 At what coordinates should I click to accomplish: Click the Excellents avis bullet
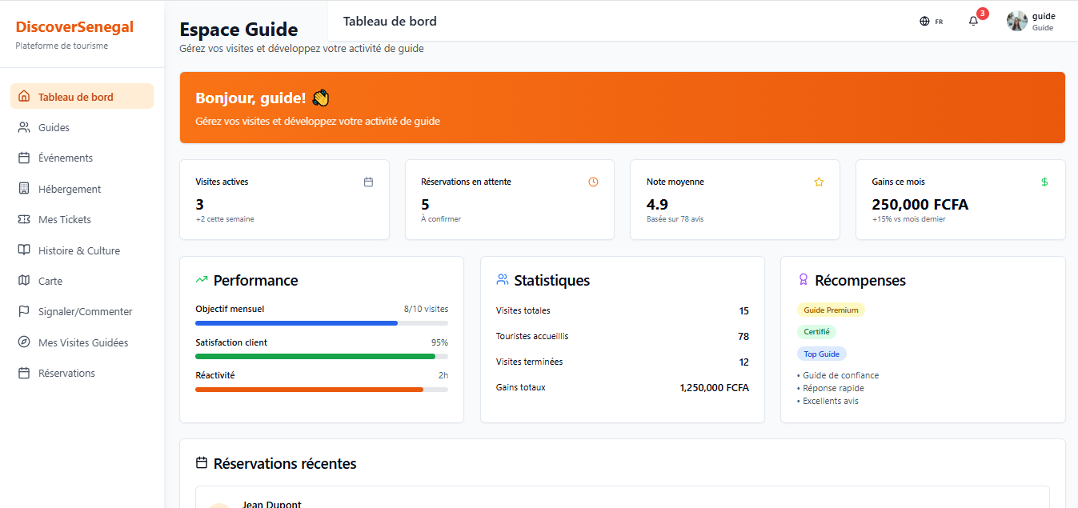[x=828, y=401]
